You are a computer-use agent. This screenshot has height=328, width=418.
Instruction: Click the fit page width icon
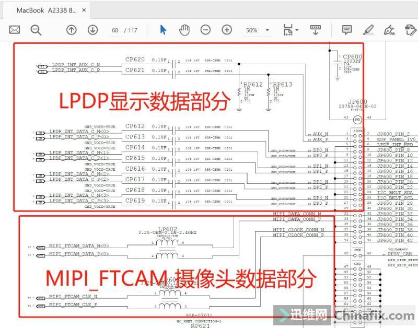pyautogui.click(x=288, y=30)
